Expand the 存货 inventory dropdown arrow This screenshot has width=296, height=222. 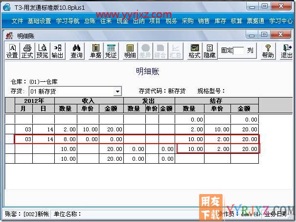(x=117, y=92)
